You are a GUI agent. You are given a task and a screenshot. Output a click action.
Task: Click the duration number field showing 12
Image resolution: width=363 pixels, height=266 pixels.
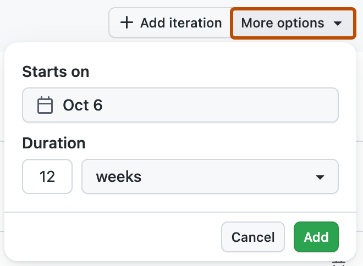[47, 176]
